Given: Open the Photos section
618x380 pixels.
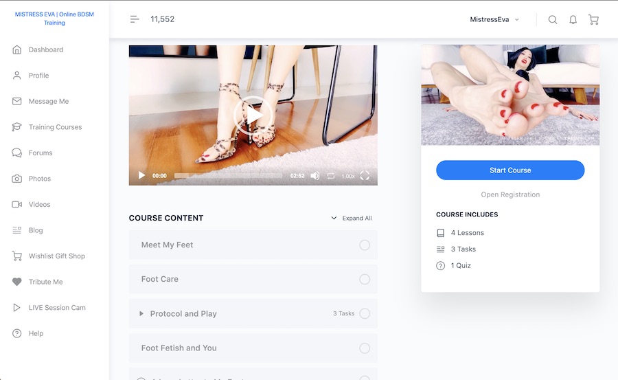Looking at the screenshot, I should pos(39,179).
